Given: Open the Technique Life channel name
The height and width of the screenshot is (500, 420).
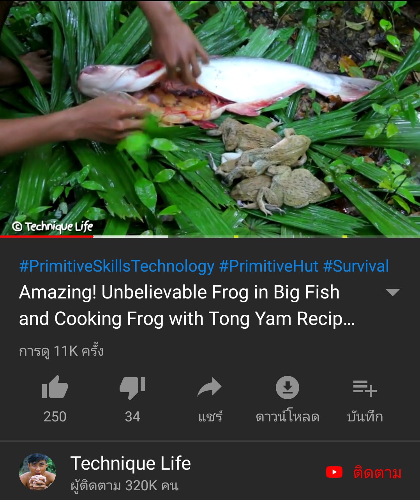Looking at the screenshot, I should (131, 463).
